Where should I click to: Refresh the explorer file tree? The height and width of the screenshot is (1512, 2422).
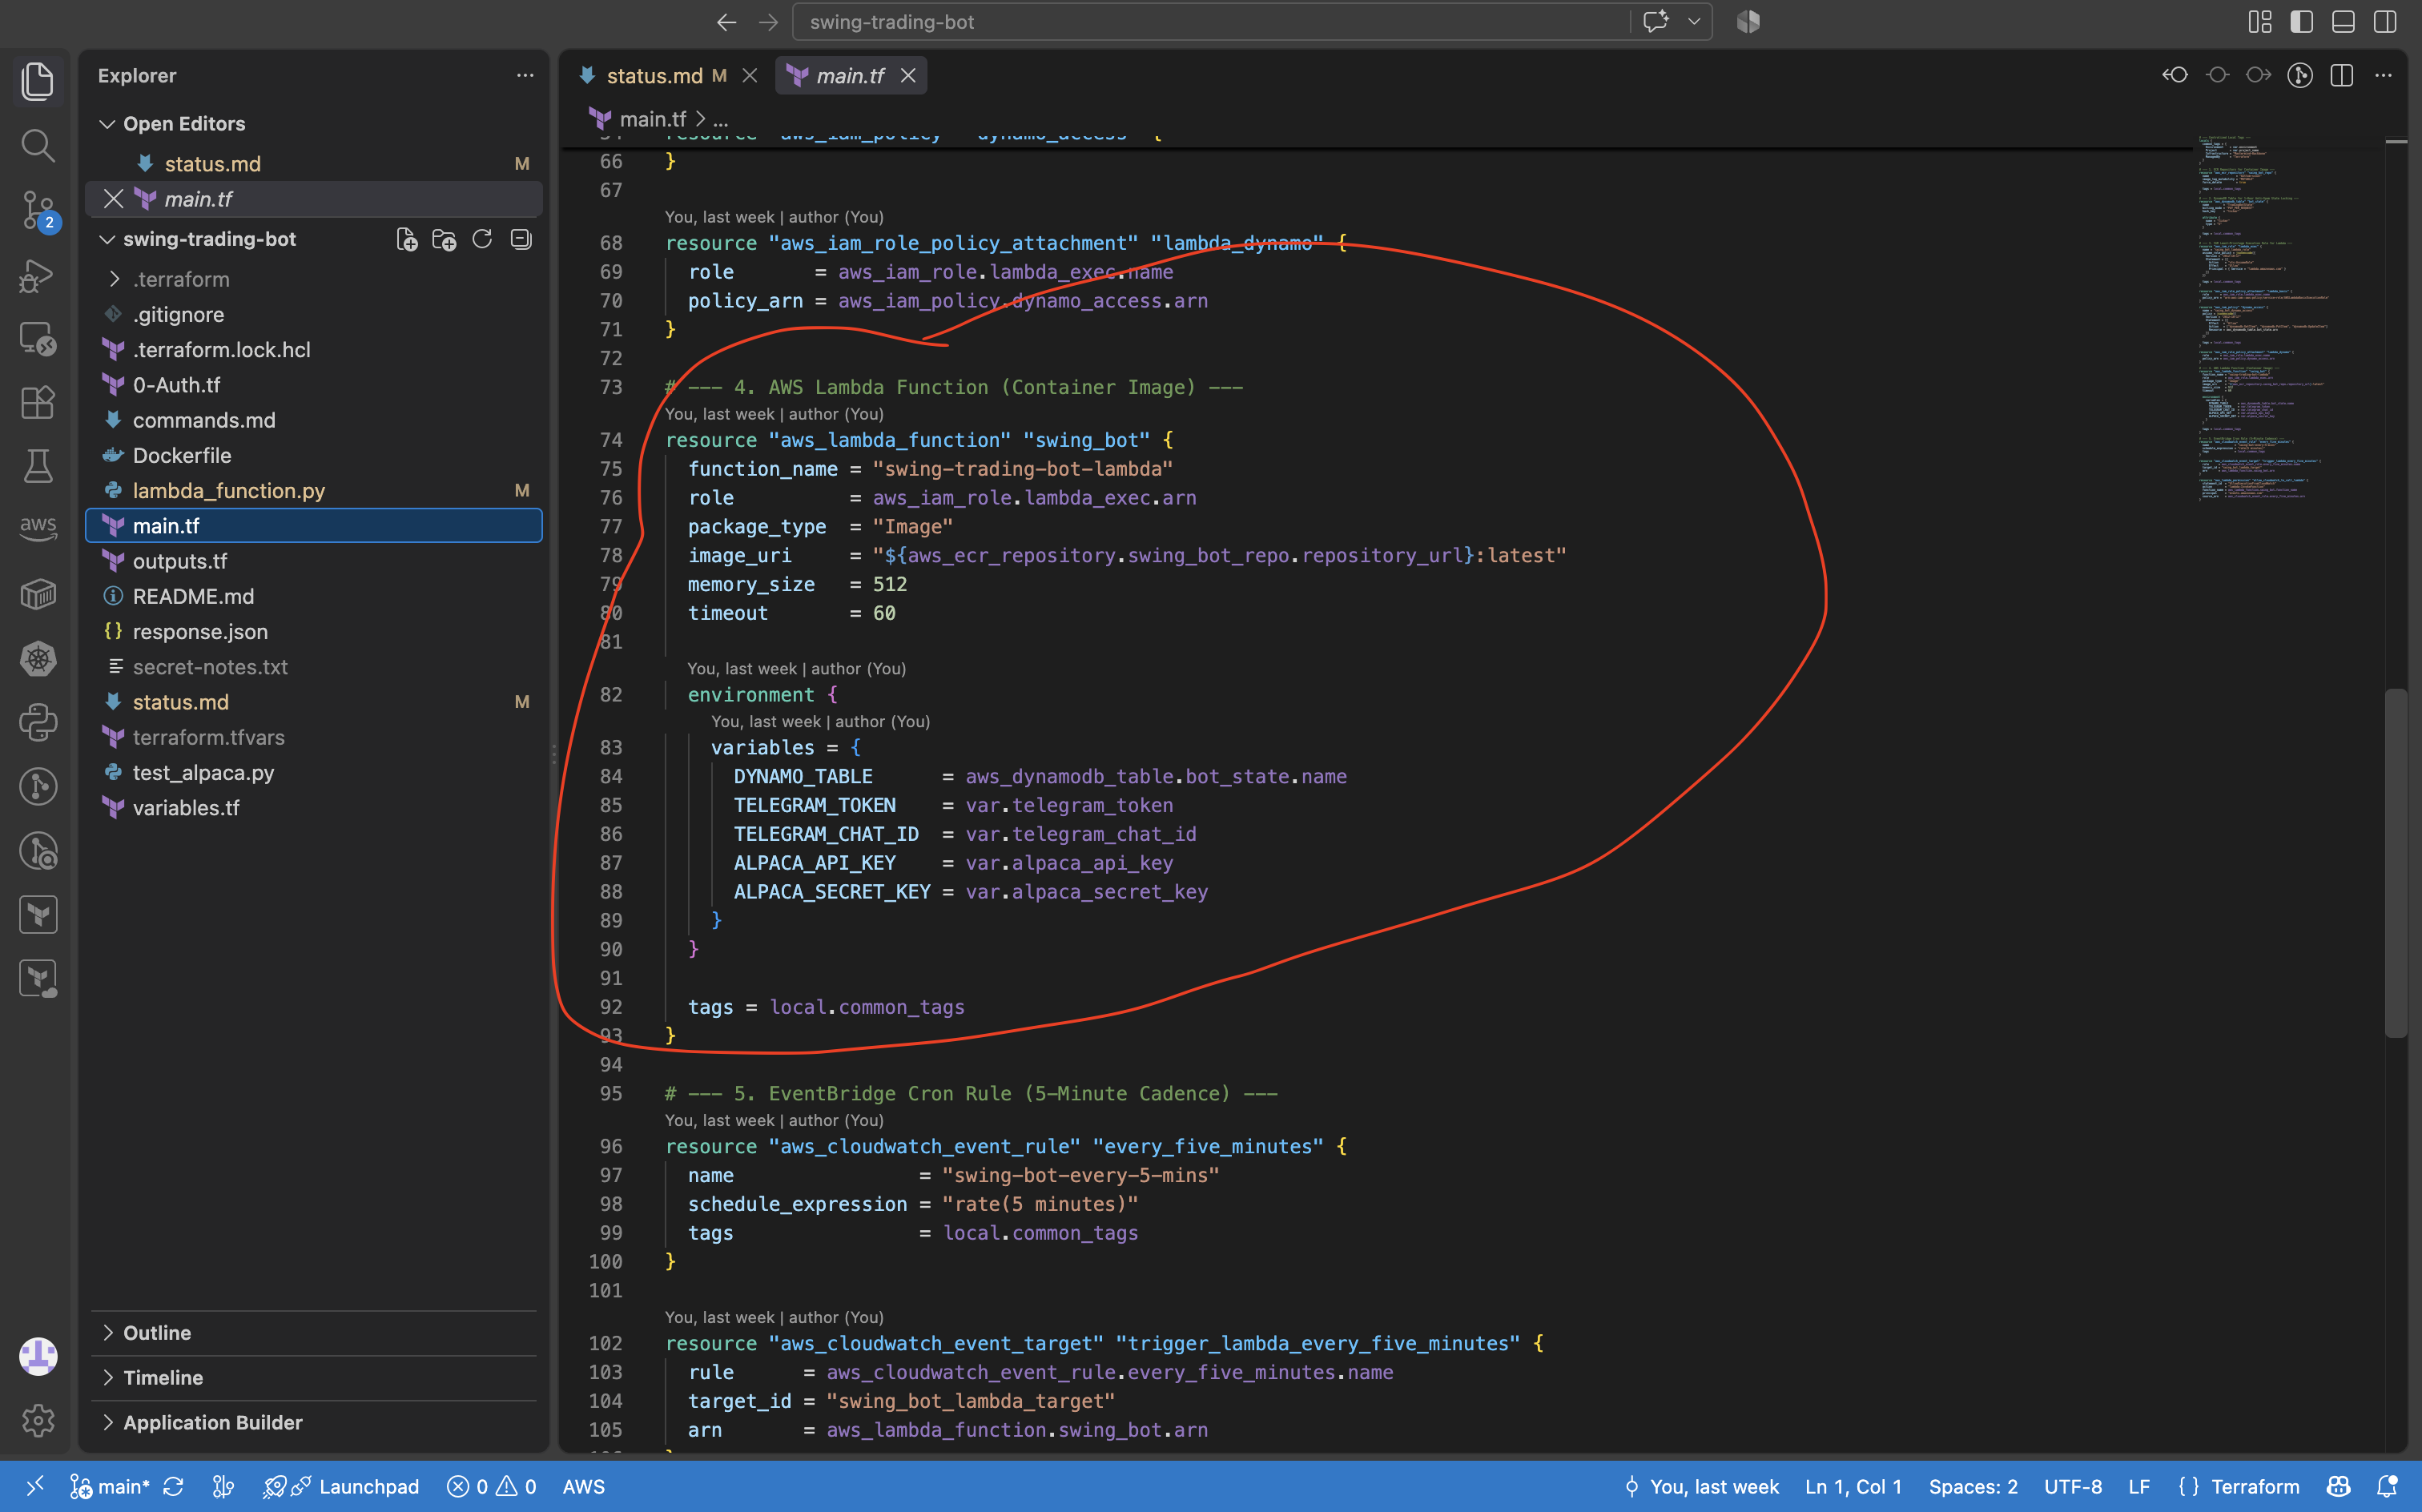tap(482, 239)
